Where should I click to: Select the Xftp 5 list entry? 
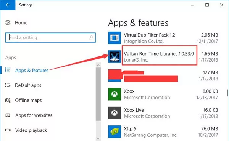tap(163, 131)
